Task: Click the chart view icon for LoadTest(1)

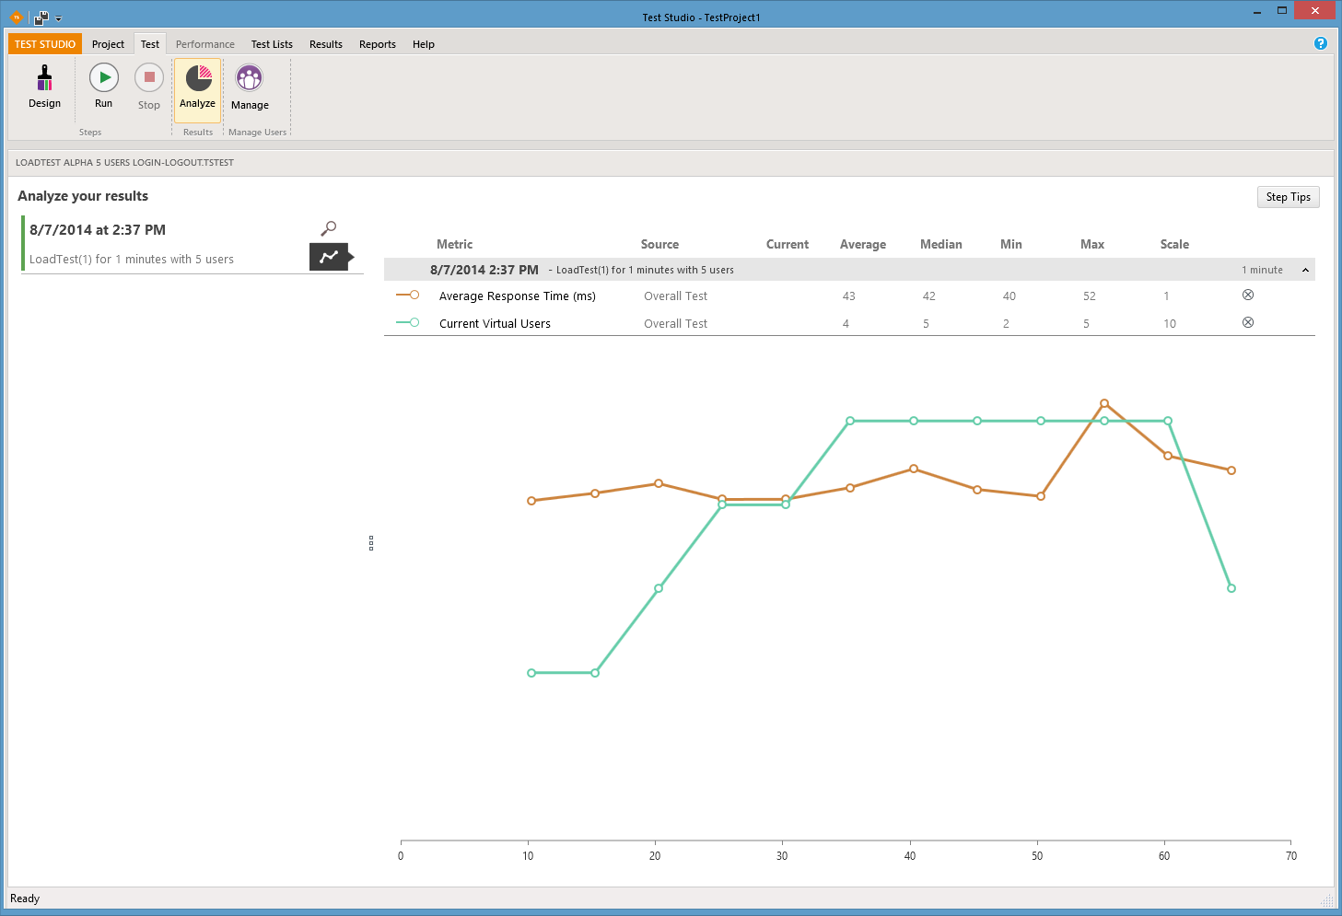Action: 329,257
